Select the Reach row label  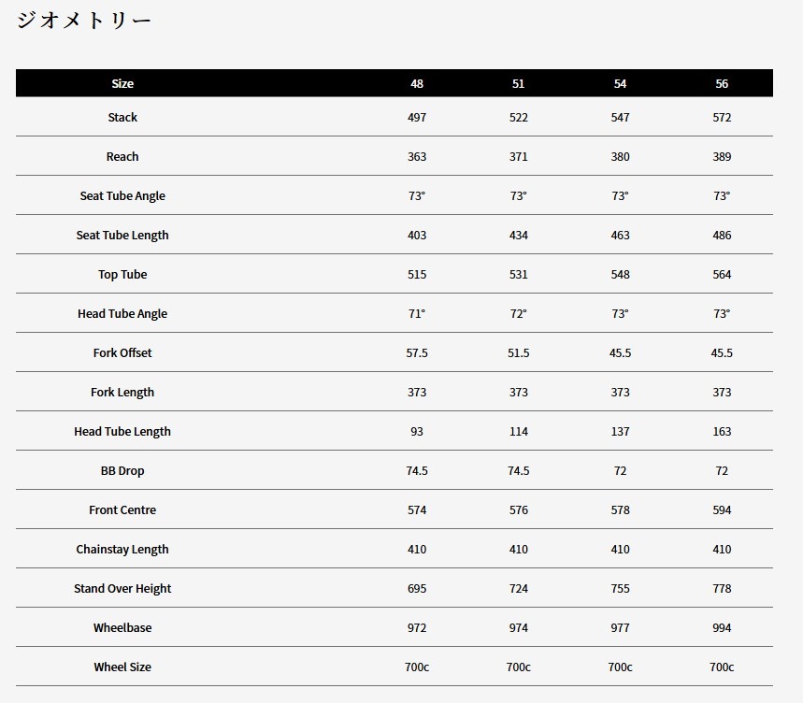click(122, 157)
